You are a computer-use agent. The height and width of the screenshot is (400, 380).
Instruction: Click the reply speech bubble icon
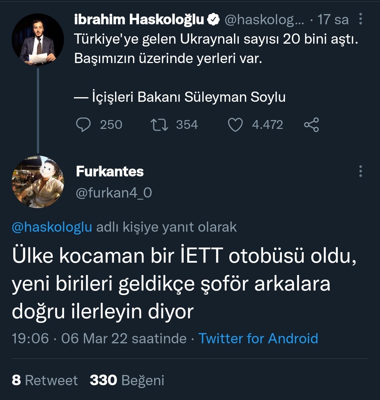[83, 125]
